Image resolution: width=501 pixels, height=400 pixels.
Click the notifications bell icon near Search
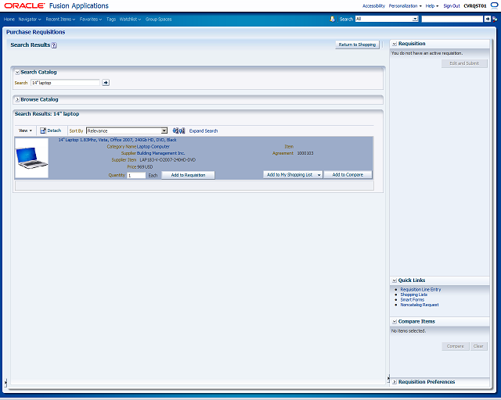coord(332,19)
